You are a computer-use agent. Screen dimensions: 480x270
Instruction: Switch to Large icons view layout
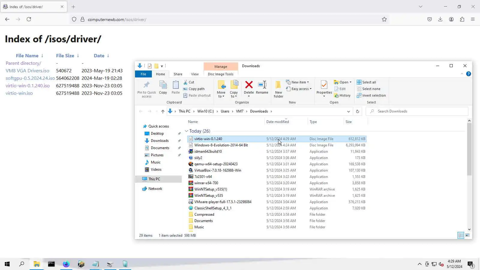(467, 235)
